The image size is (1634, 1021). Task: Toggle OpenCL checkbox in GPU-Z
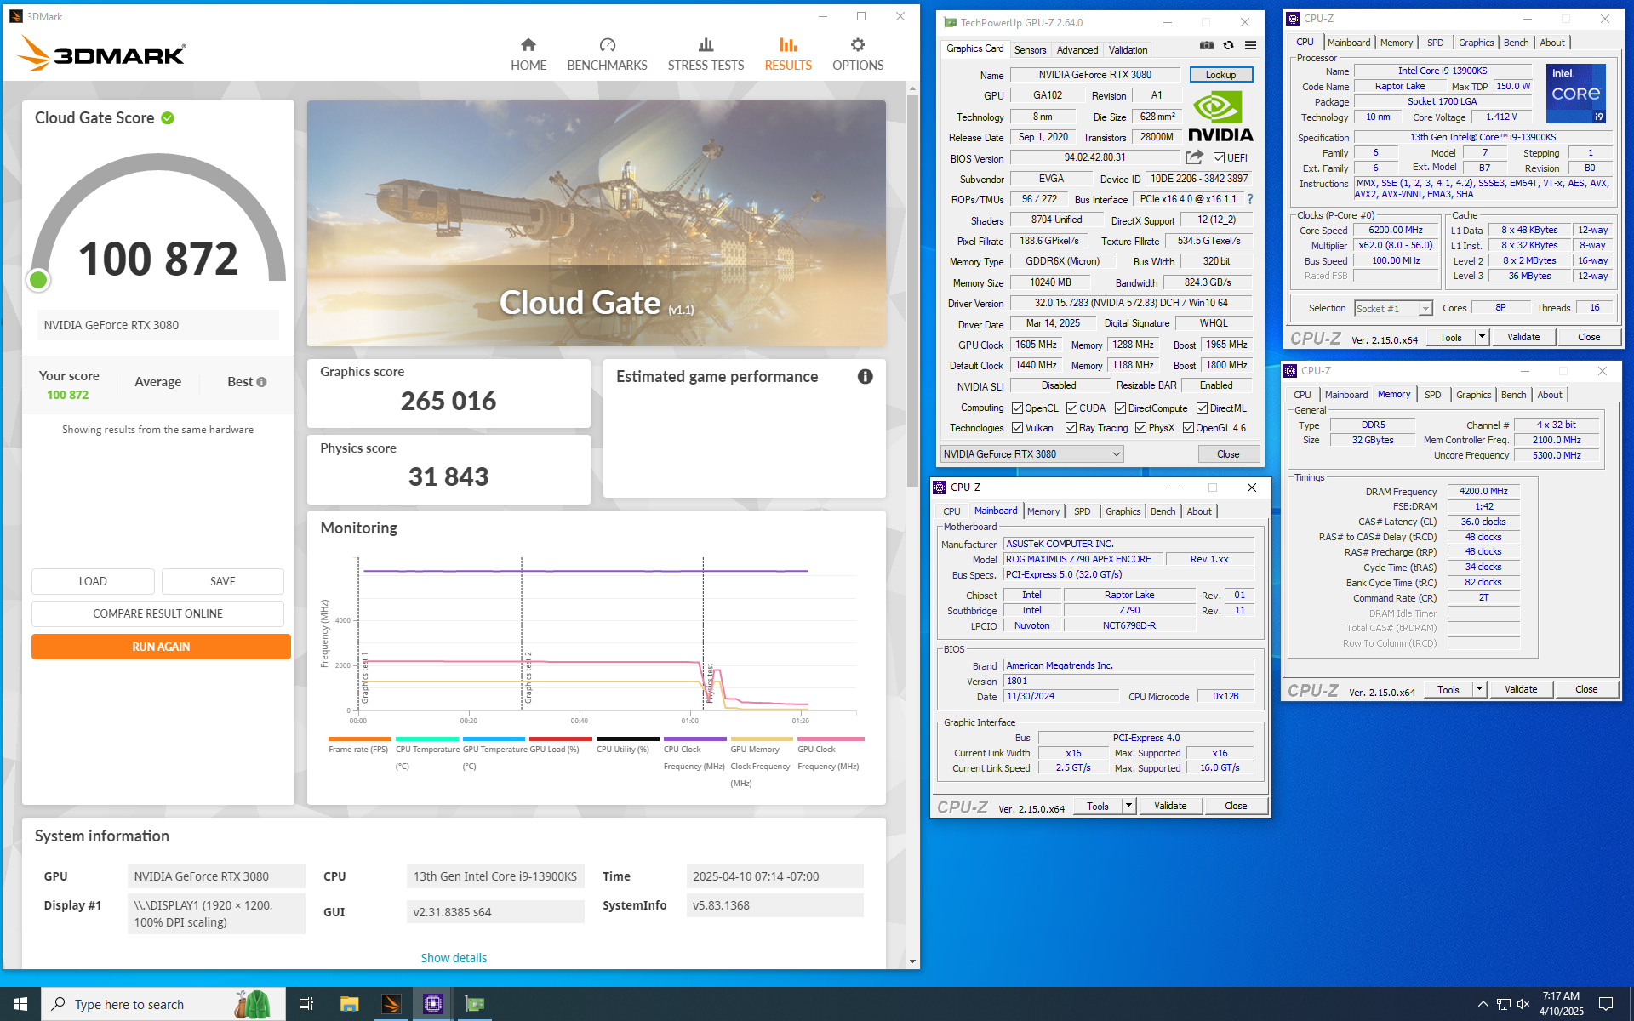click(1017, 408)
